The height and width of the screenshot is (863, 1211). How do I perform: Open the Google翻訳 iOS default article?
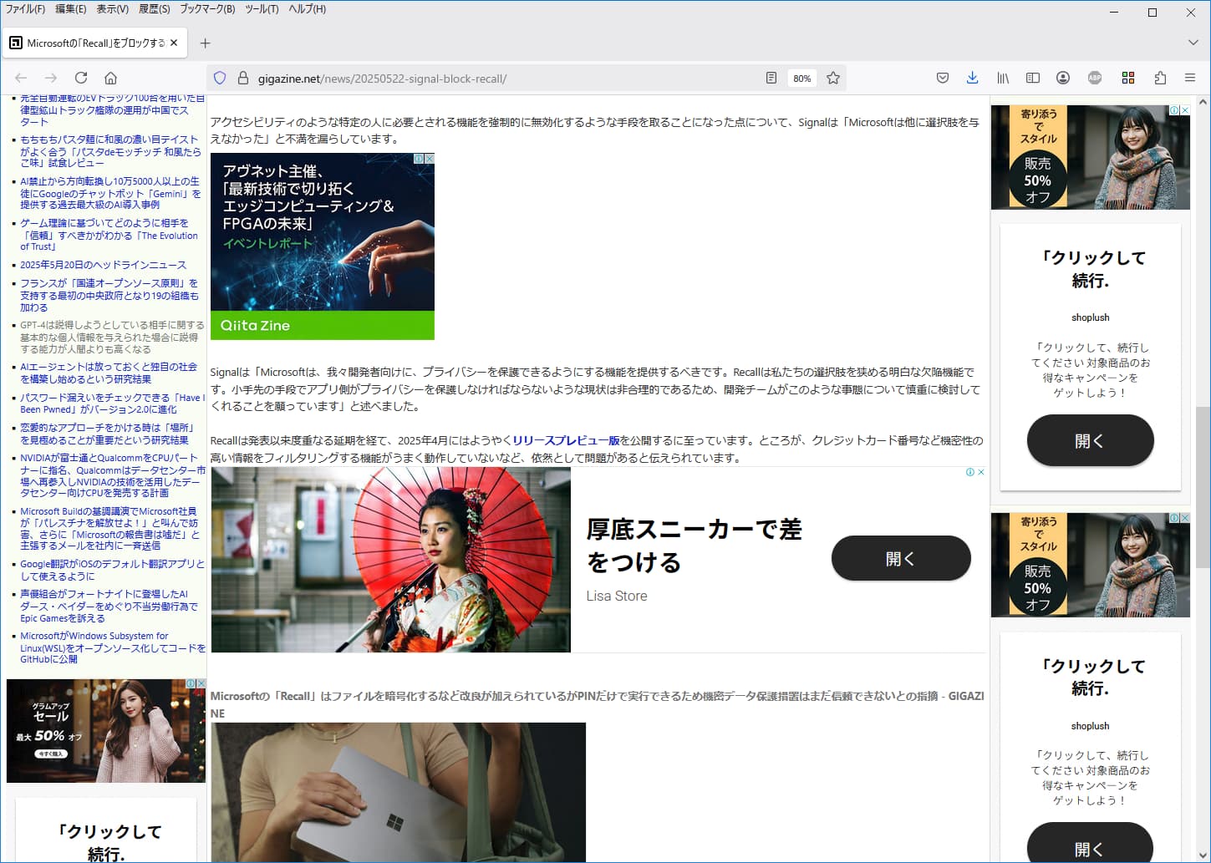(112, 570)
